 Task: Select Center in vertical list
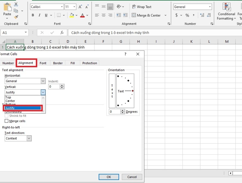click(x=10, y=101)
